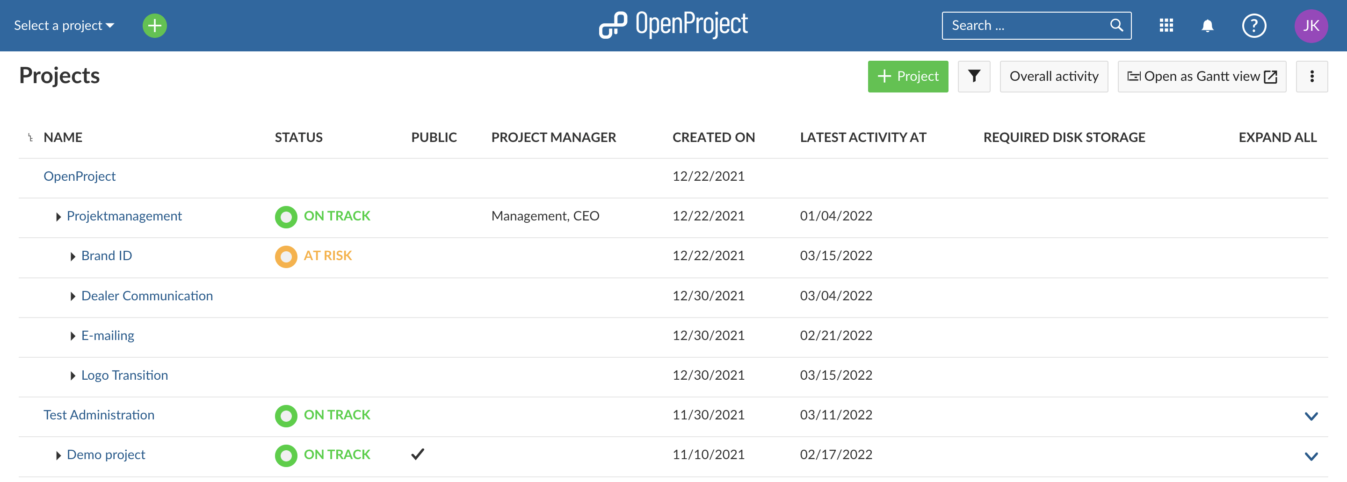Click the green + Project button
The width and height of the screenshot is (1347, 482).
tap(908, 76)
